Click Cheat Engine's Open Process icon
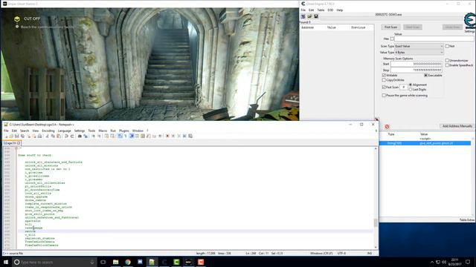Viewport: 476px width, 267px height. click(303, 16)
